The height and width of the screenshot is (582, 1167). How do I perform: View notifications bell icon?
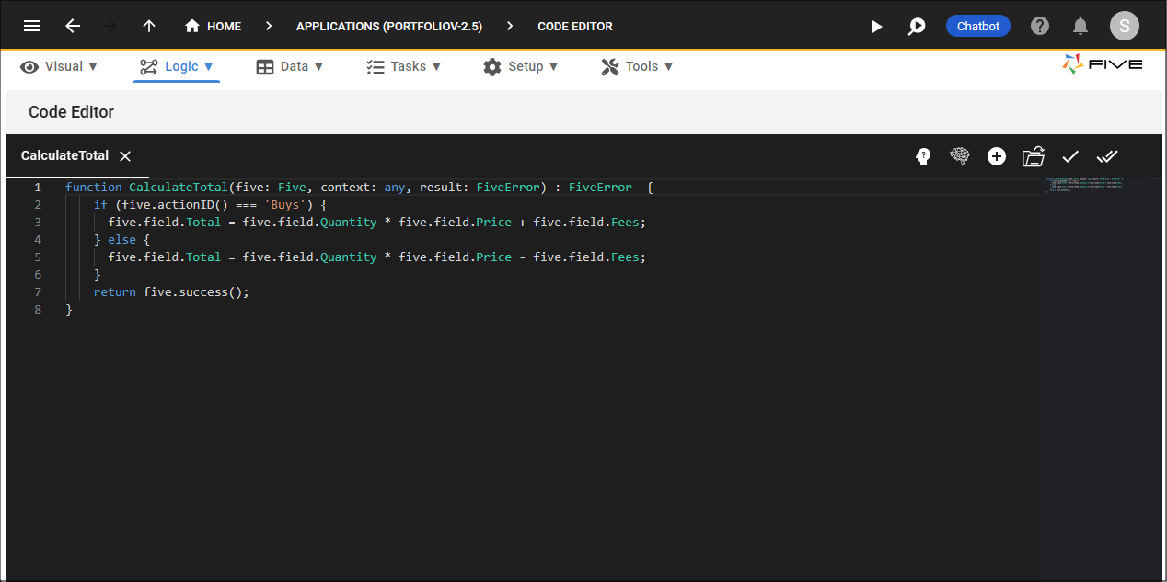[x=1080, y=26]
